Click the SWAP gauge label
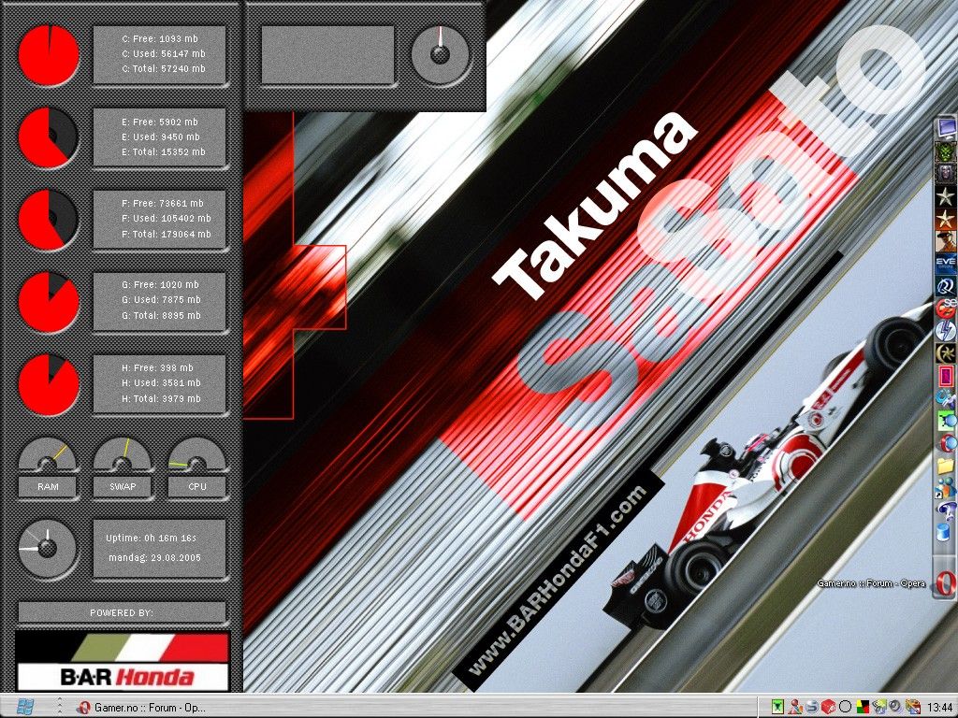 point(123,486)
